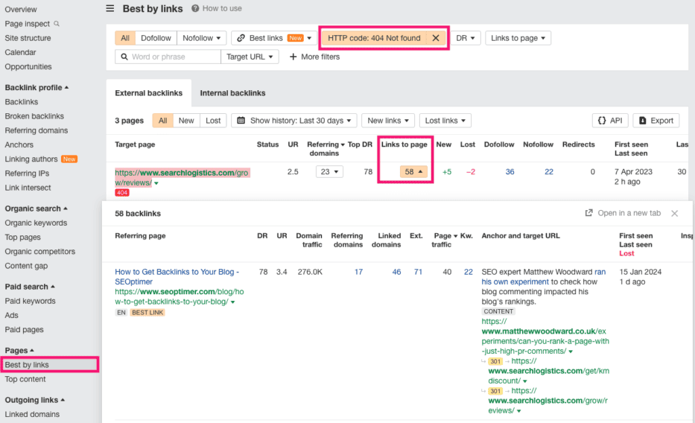Click the How to use help icon

195,8
